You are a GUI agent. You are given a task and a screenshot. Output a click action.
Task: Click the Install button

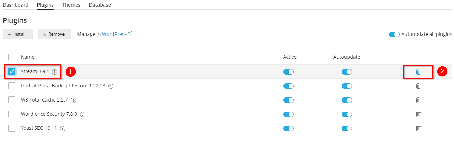[18, 34]
